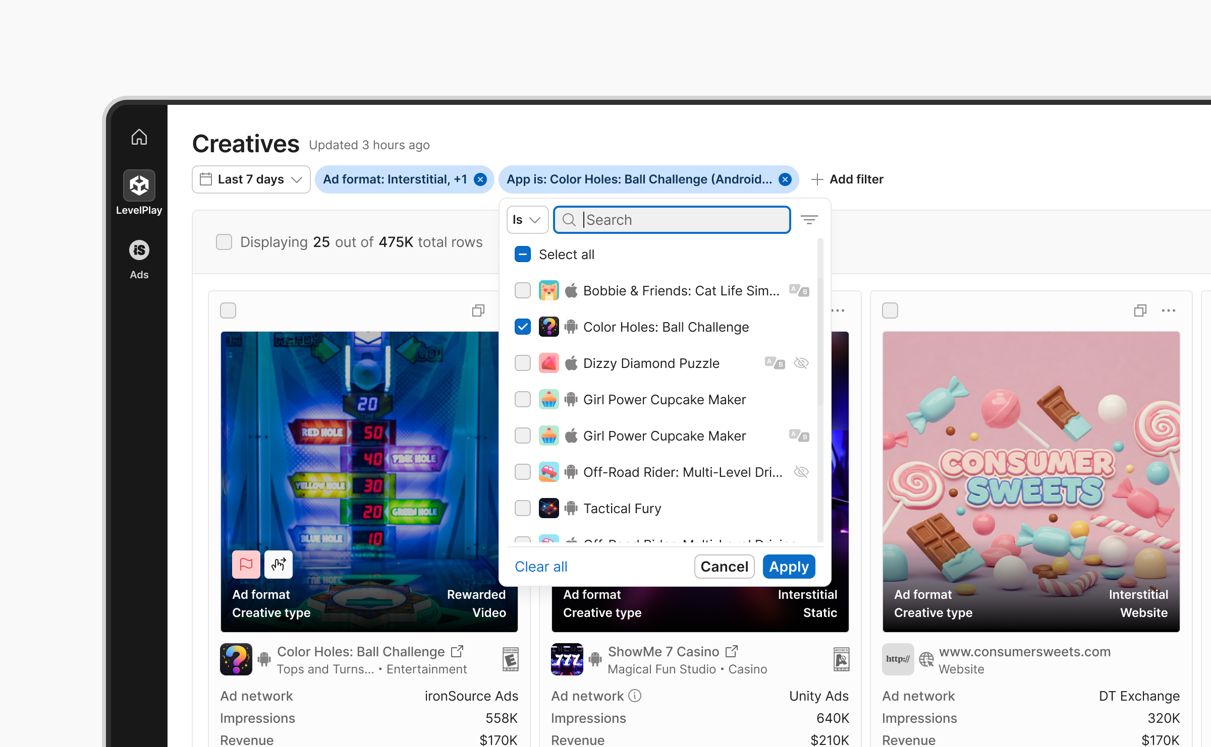Remove the App is Color Holes filter chip
Viewport: 1211px width, 747px height.
(785, 179)
